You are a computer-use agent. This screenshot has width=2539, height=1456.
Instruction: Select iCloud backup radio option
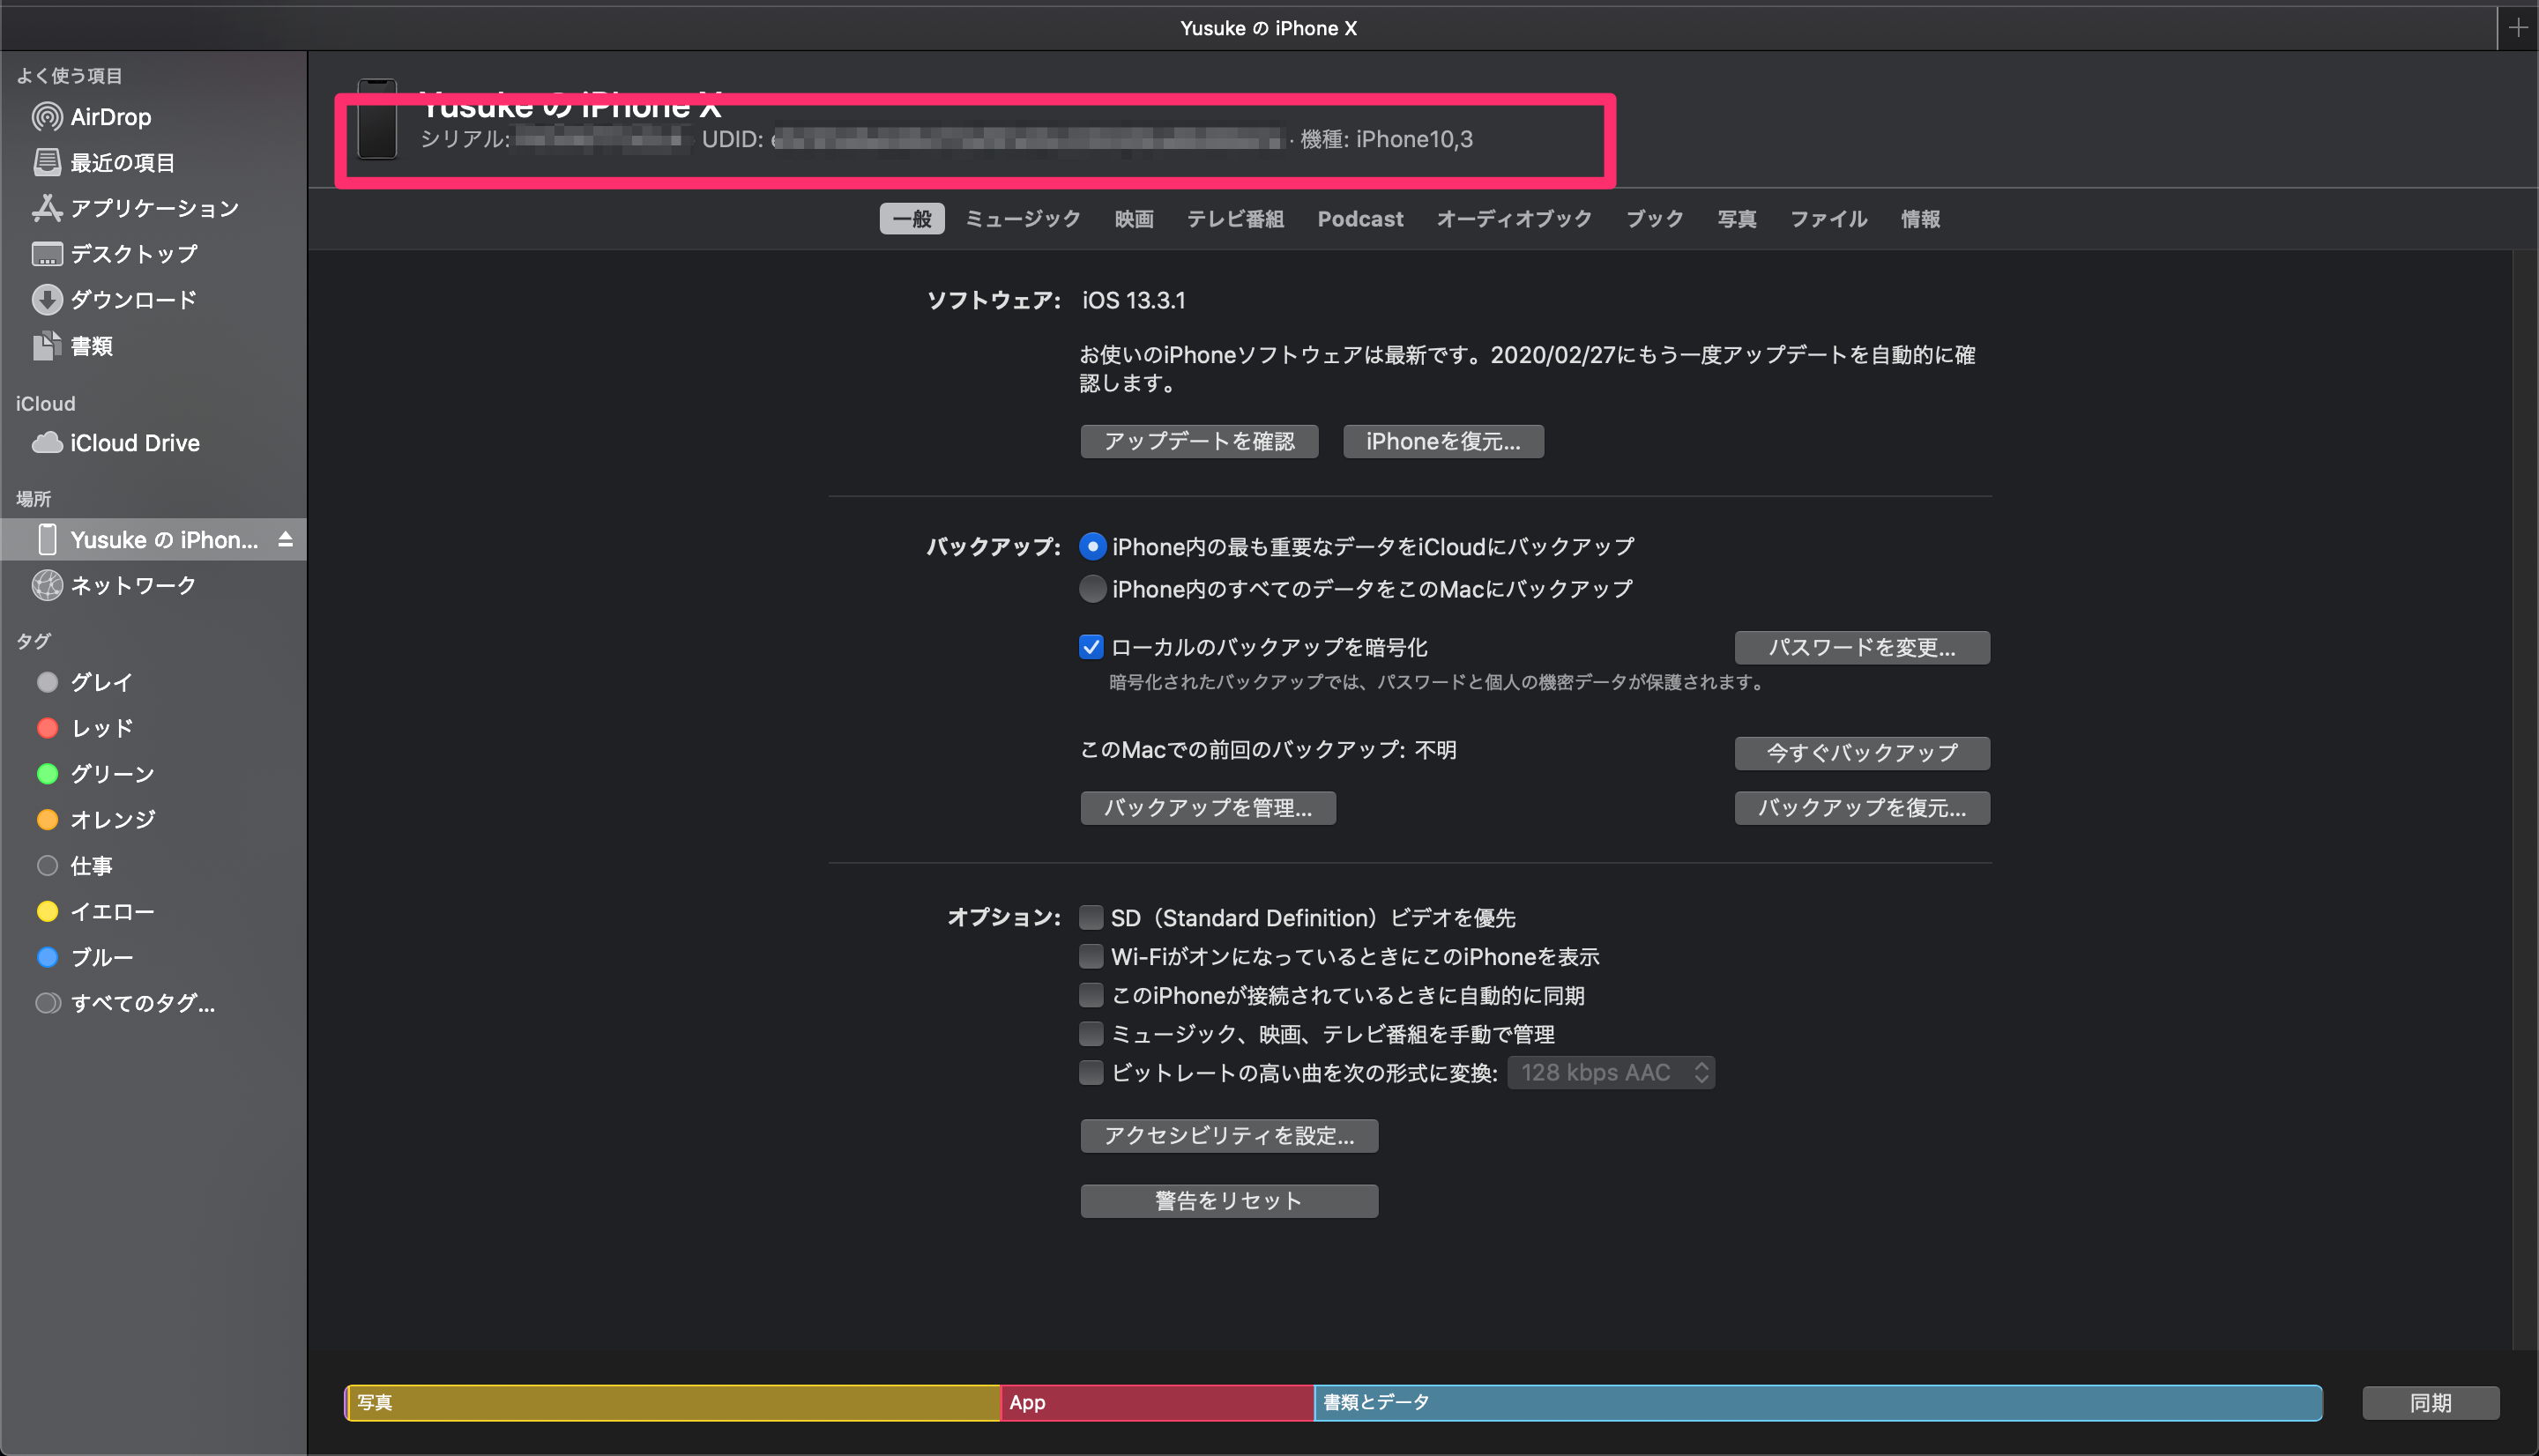(1092, 547)
